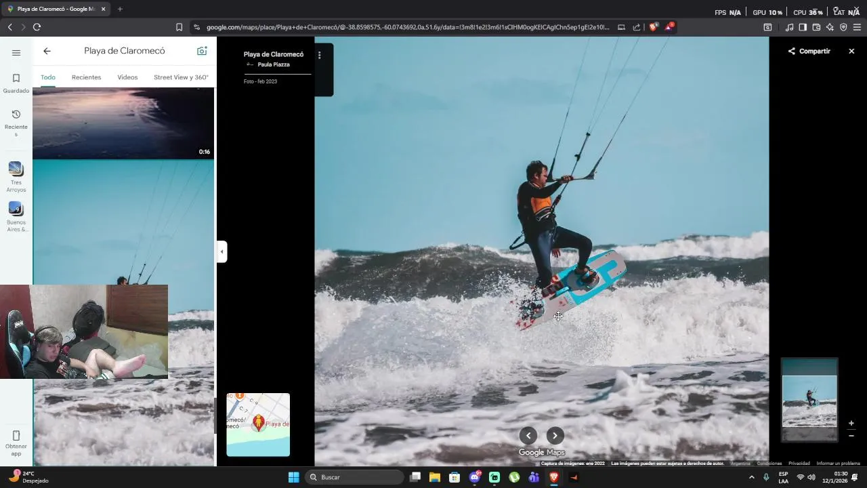The height and width of the screenshot is (488, 867).
Task: Select Tres Arroyos recent place
Action: (16, 177)
